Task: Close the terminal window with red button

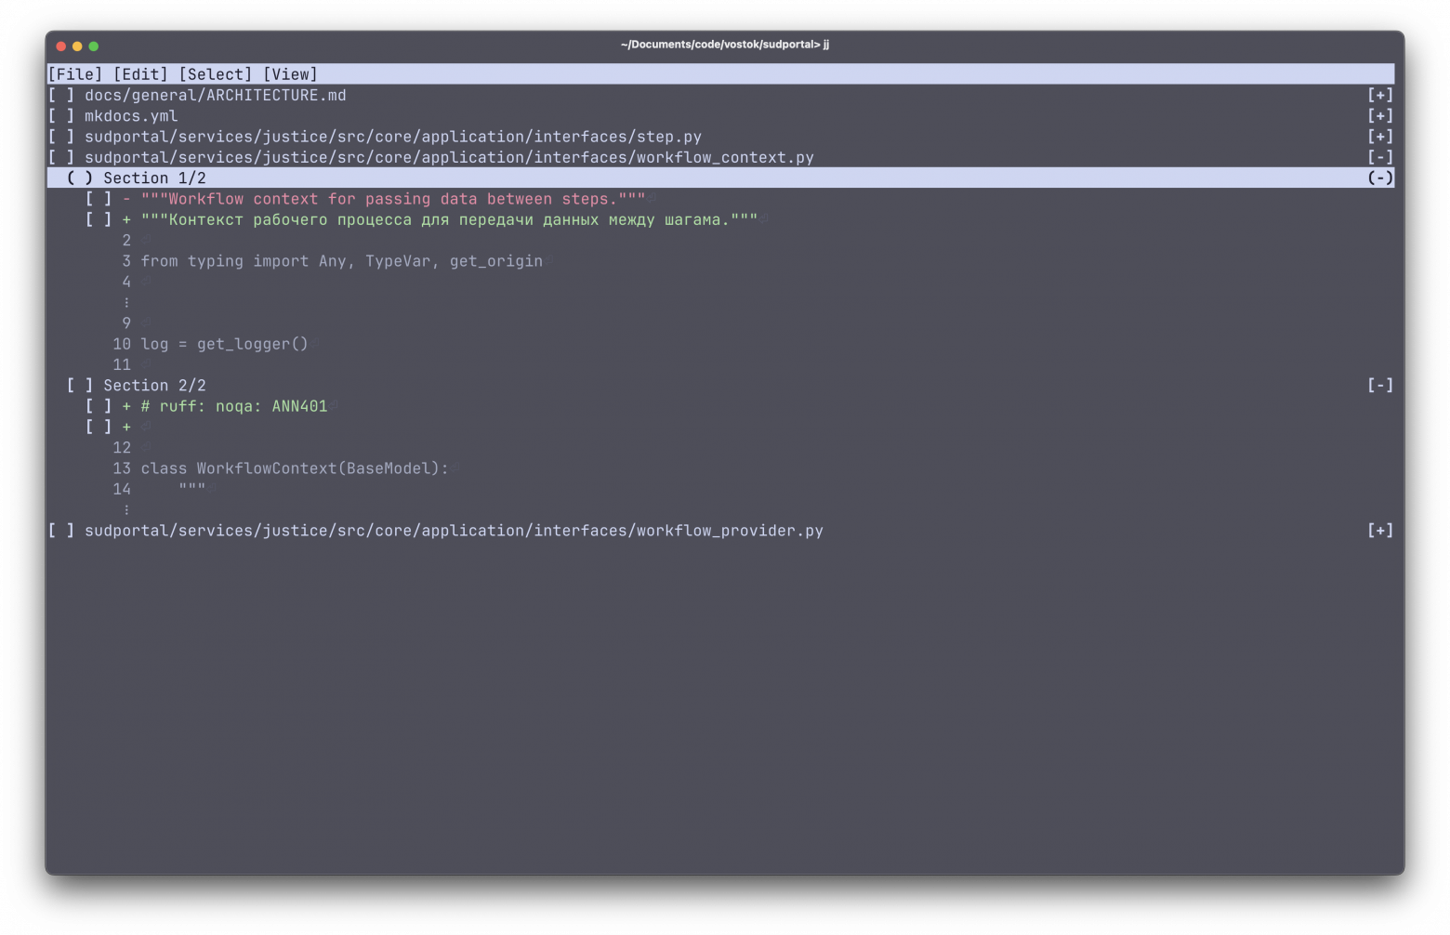Action: point(61,46)
